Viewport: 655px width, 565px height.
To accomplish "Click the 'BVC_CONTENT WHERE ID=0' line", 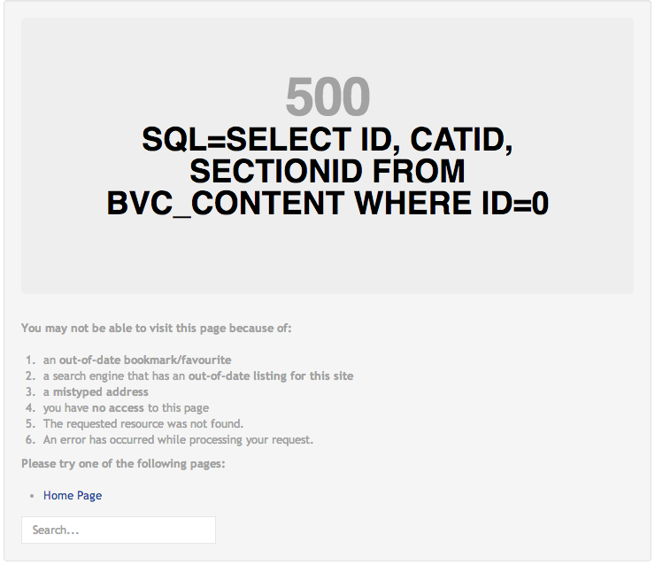I will point(327,204).
